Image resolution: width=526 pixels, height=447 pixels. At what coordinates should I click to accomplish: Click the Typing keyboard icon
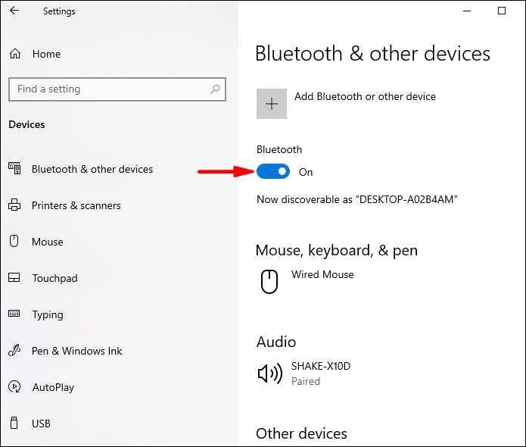(x=14, y=314)
